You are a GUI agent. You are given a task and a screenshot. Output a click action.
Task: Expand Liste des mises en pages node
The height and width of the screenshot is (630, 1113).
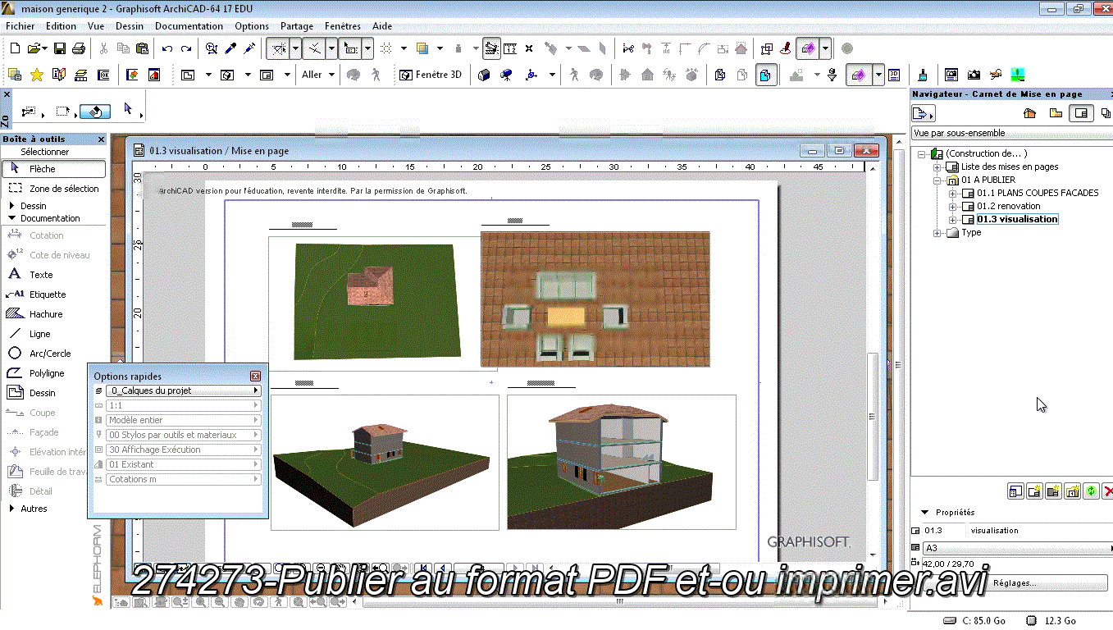[x=937, y=167]
